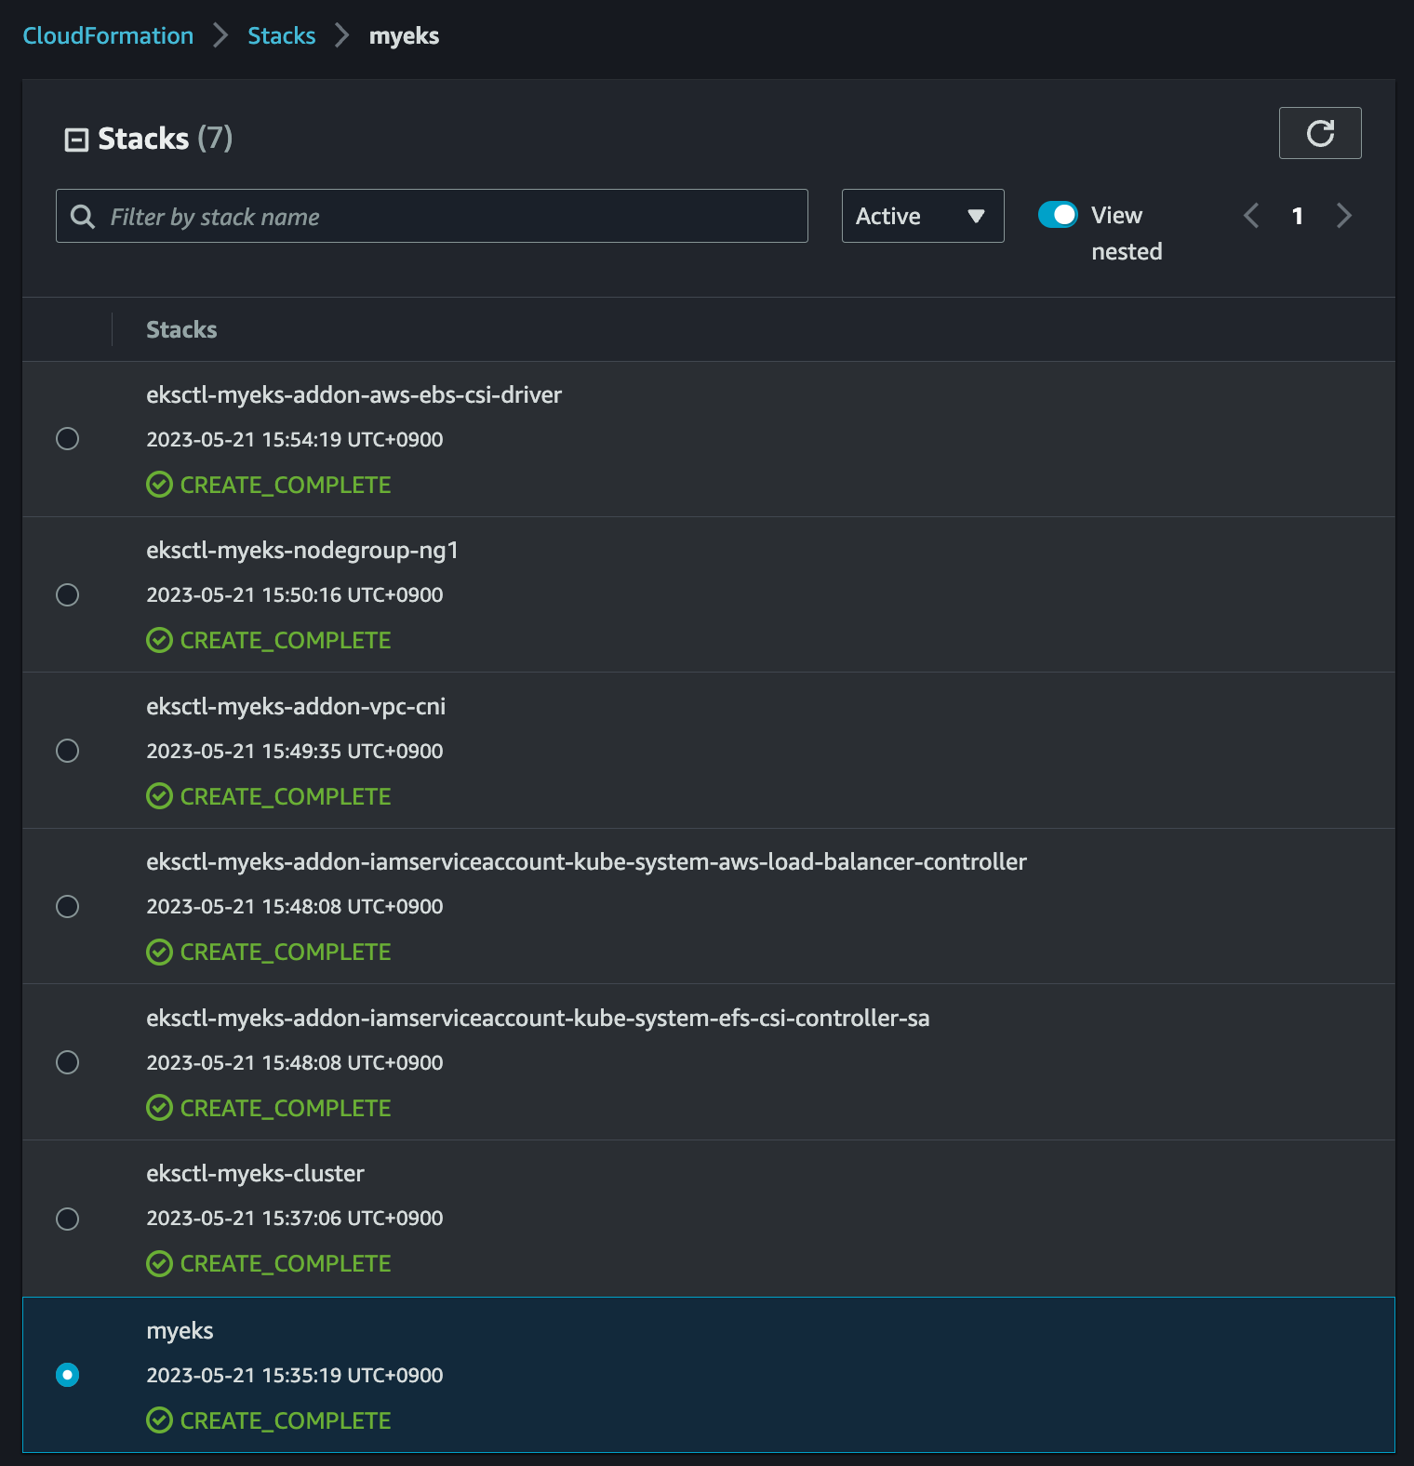Select radio for the efs-csi-controller-sa stack

point(67,1061)
